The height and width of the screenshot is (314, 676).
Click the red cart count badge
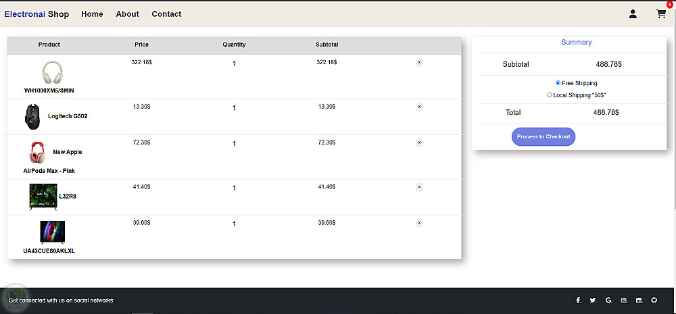(x=669, y=5)
